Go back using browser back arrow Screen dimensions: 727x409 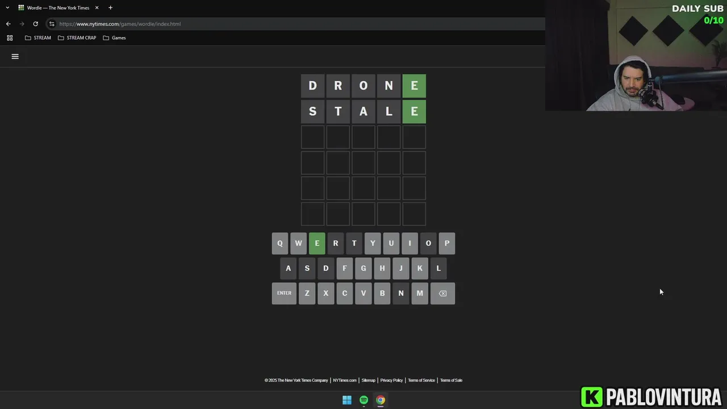(8, 24)
